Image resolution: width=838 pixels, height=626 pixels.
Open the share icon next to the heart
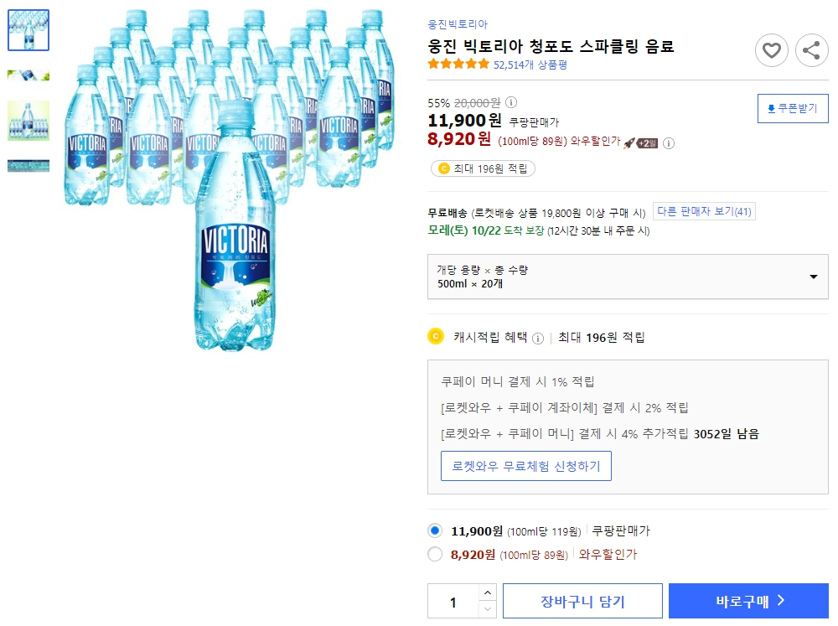point(811,50)
